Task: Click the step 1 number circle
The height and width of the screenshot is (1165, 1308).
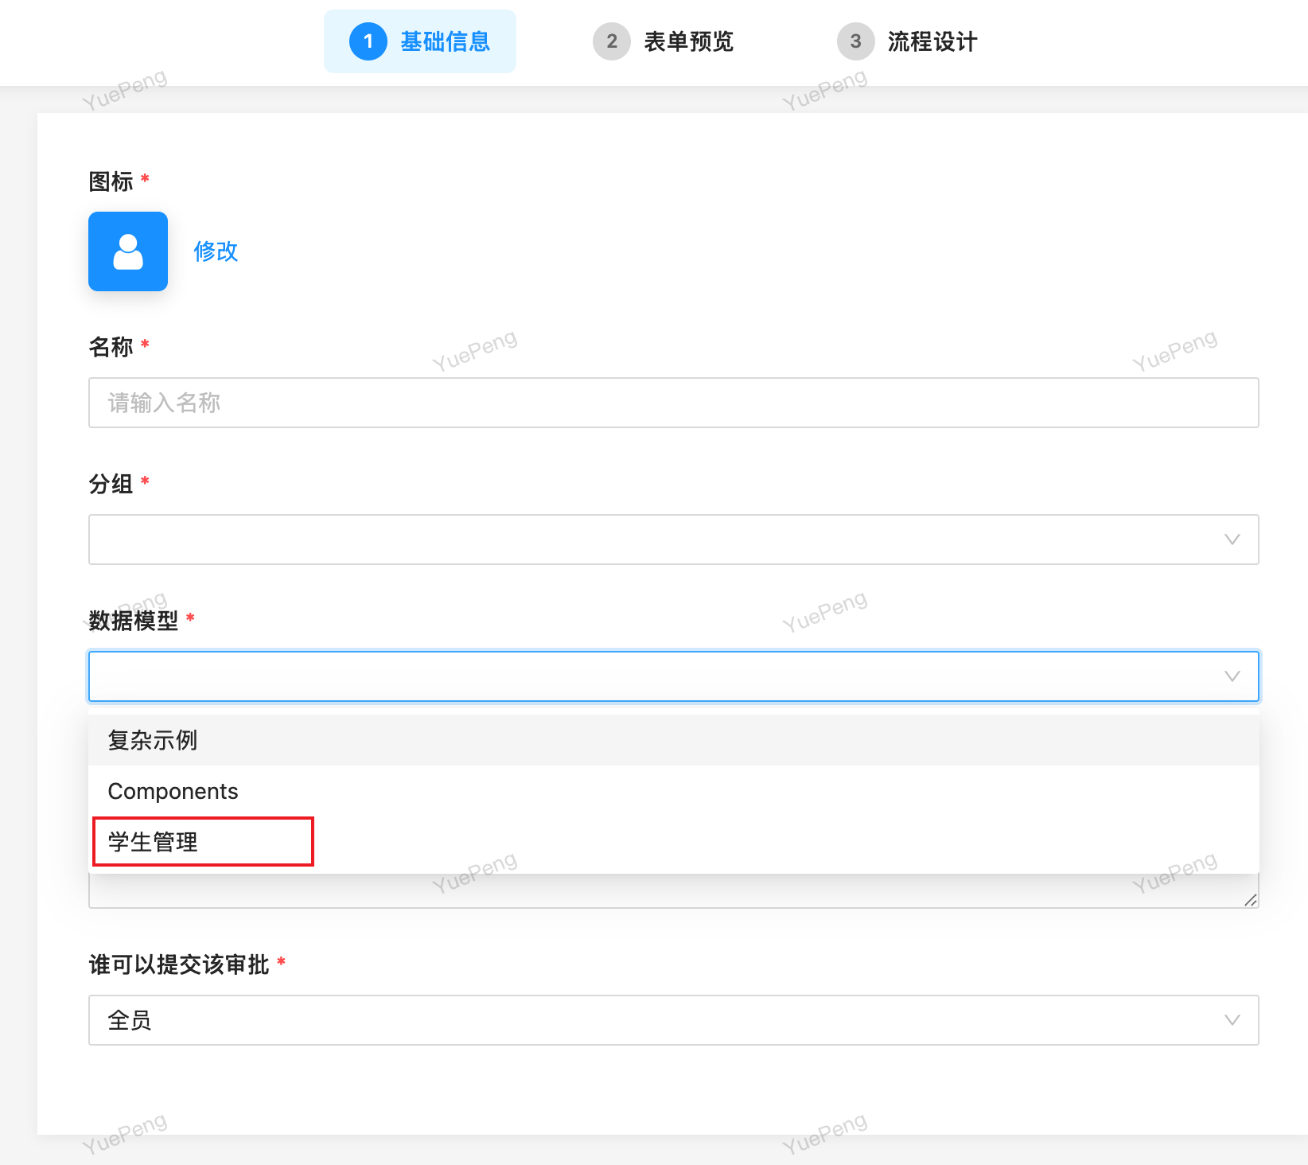Action: point(368,41)
